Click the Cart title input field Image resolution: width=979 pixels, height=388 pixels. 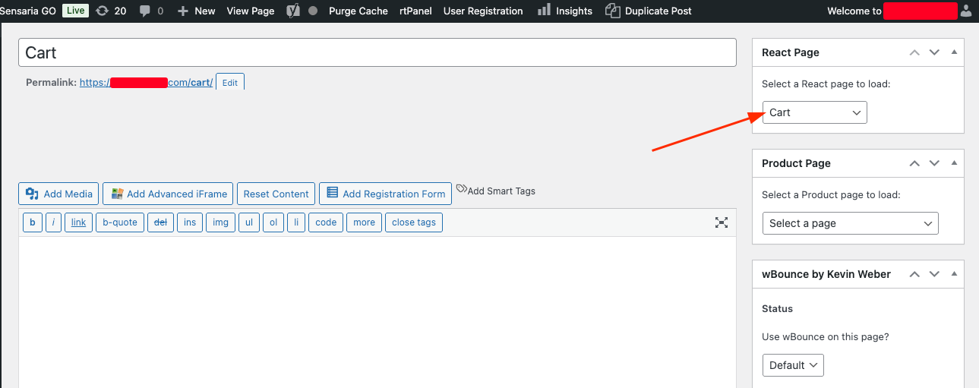pyautogui.click(x=377, y=52)
